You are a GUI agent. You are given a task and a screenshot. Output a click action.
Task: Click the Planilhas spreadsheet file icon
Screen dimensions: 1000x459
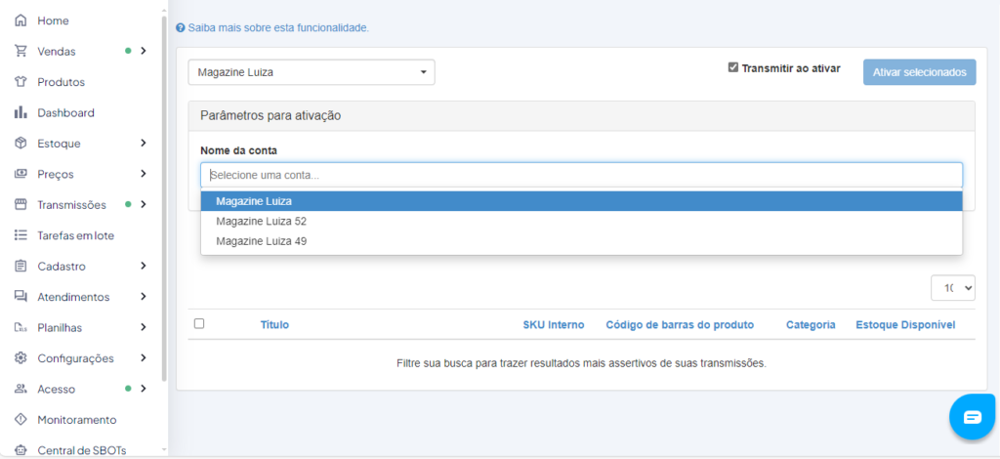[x=21, y=328]
